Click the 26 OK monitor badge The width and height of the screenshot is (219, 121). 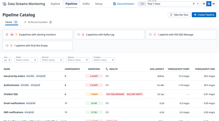94,103
